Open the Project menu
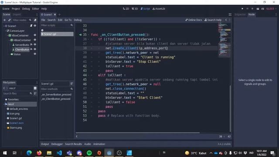Viewport: 279px width, 157px height. coord(16,9)
